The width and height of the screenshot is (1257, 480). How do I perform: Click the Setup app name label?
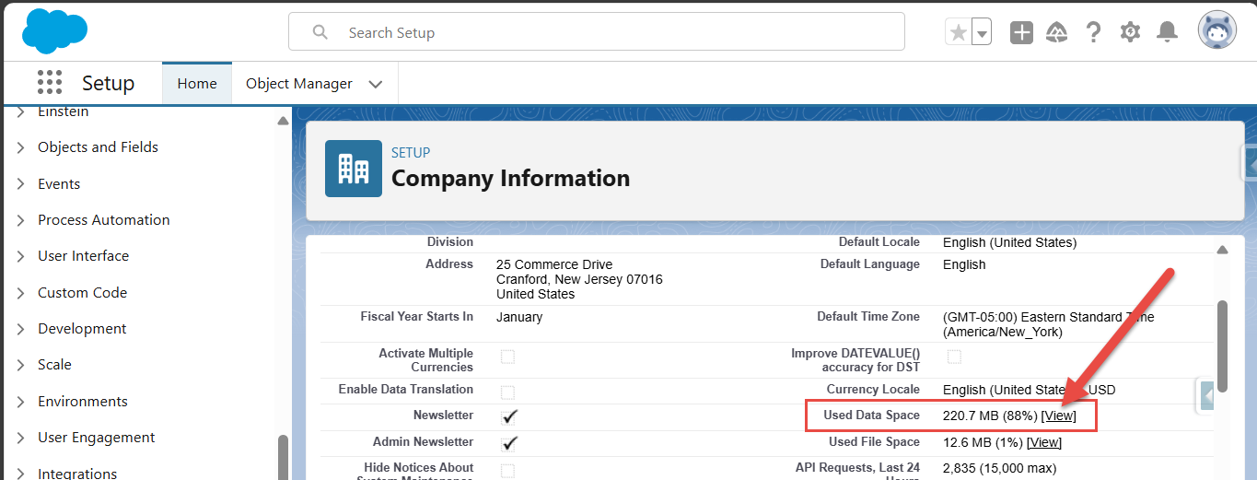click(x=108, y=83)
